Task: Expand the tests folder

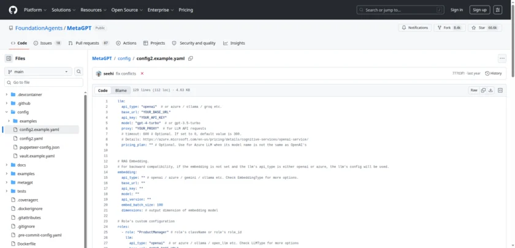Action: point(7,191)
